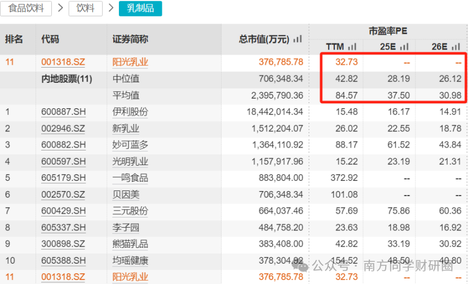
Task: Select 李子园 26E value 16.92
Action: pos(450,228)
